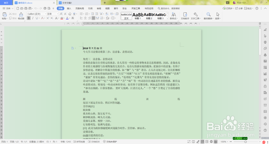Pick the font color A swatch
The height and width of the screenshot is (144, 269).
click(67, 18)
